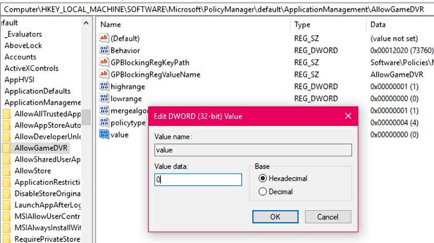This screenshot has height=243, width=434.
Task: Select the GPBlockingRegValueName value name
Action: [x=155, y=74]
